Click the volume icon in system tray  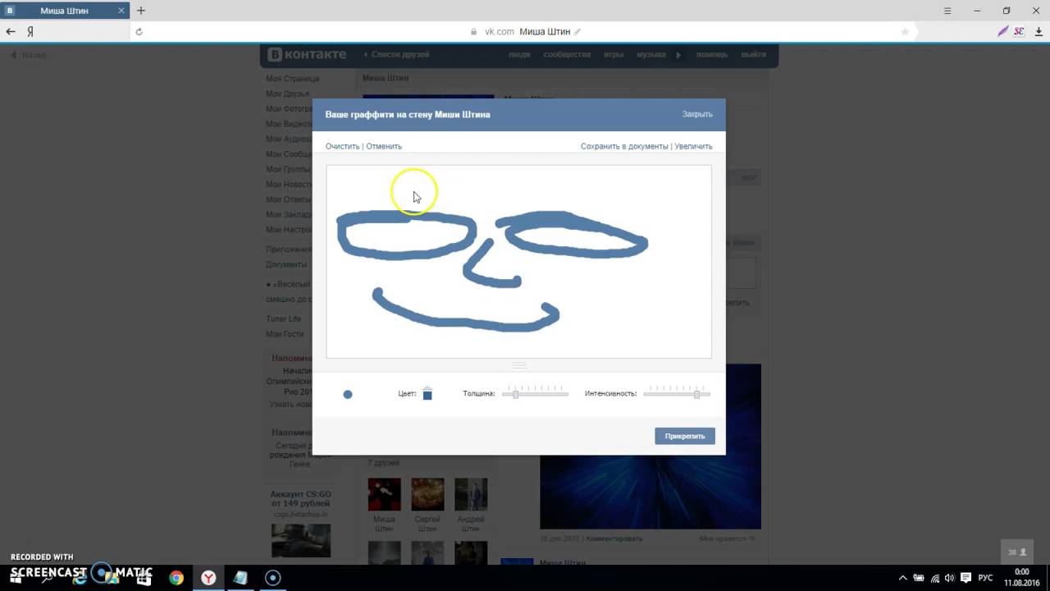pos(950,578)
